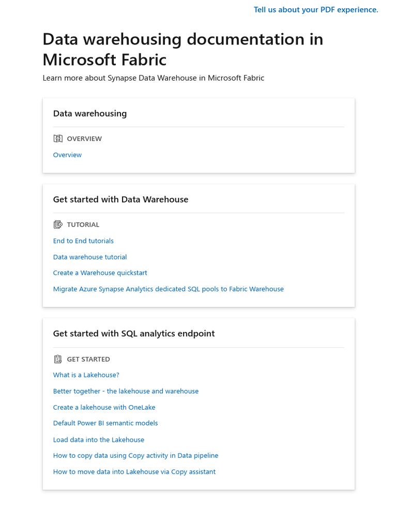
Task: Click Get started with SQL analytics endpoint heading
Action: click(x=134, y=334)
